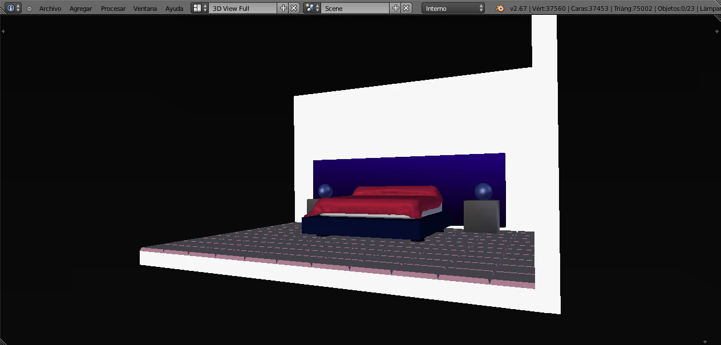The width and height of the screenshot is (721, 345).
Task: Select the right gray nightstand cube
Action: [x=481, y=216]
